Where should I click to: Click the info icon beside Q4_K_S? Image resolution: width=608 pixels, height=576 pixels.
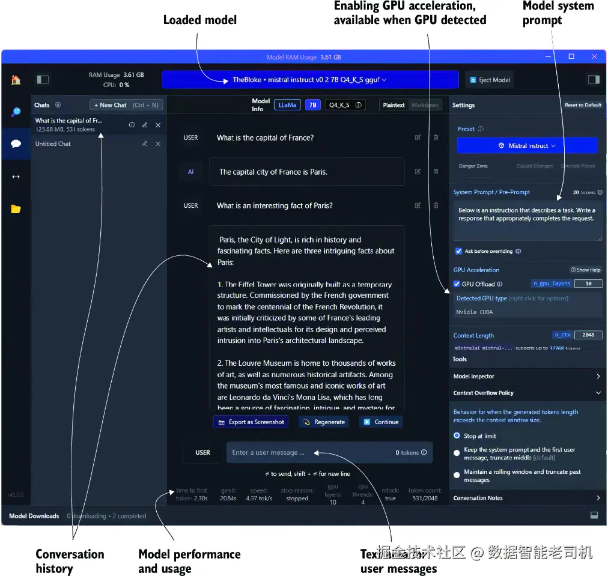(x=359, y=105)
